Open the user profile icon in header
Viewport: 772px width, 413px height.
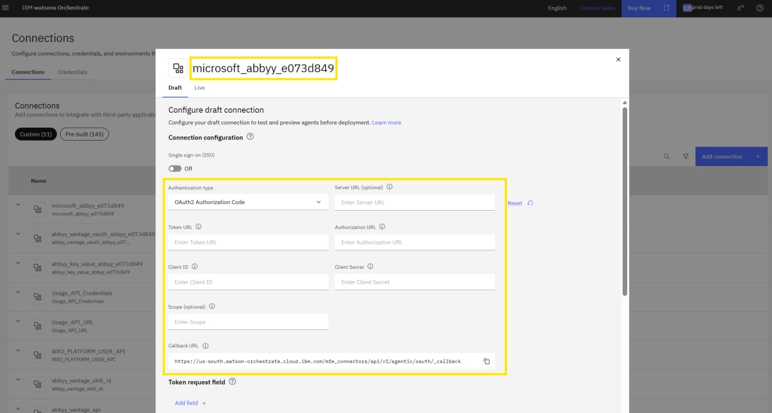tap(740, 8)
